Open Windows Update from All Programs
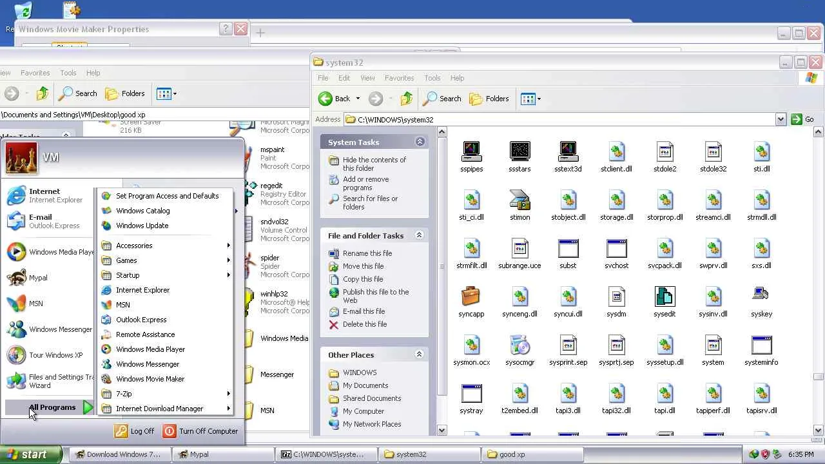The width and height of the screenshot is (825, 464). pos(166,226)
